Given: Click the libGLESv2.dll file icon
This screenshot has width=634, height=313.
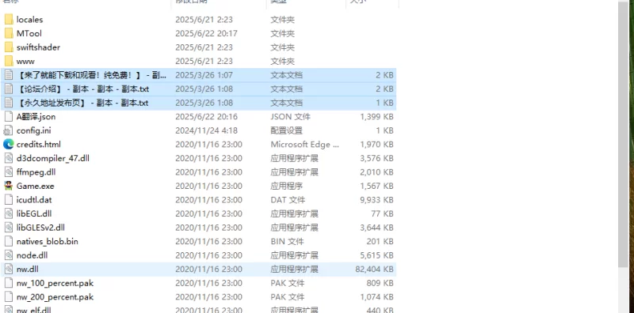Looking at the screenshot, I should [x=9, y=228].
